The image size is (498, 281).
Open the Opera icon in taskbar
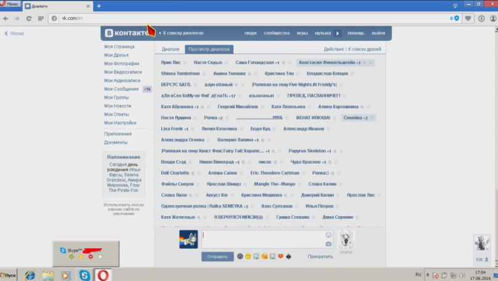tap(102, 275)
